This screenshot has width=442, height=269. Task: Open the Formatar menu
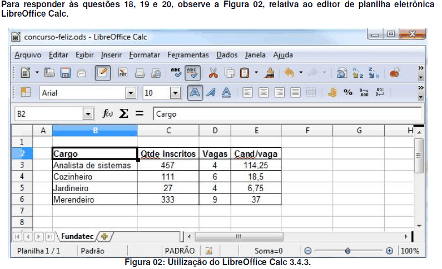(x=145, y=55)
